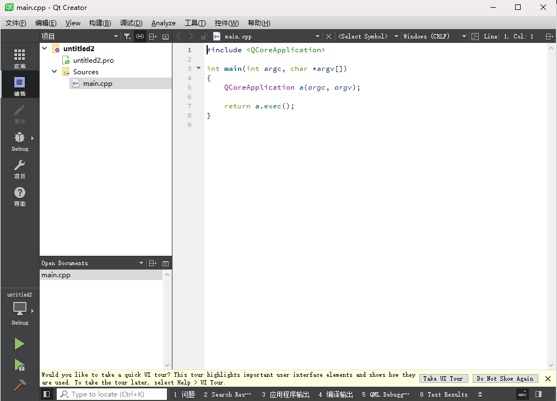Open the 工具(T) menu
The image size is (557, 401).
(x=195, y=23)
